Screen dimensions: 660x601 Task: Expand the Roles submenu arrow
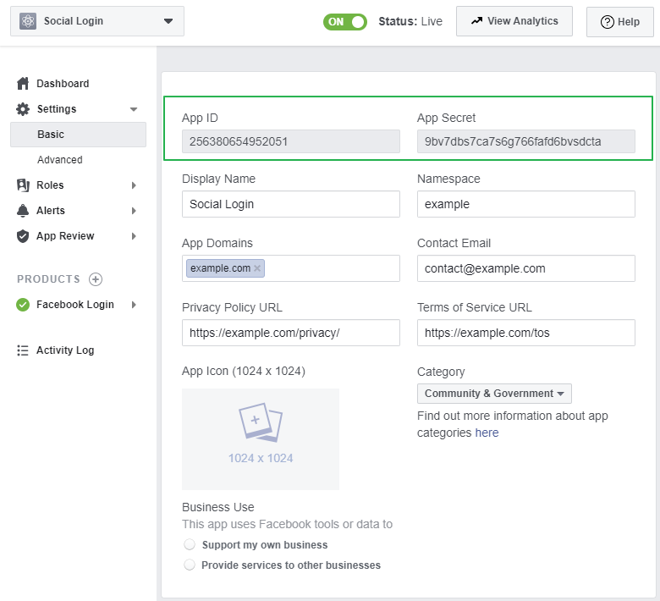(134, 185)
